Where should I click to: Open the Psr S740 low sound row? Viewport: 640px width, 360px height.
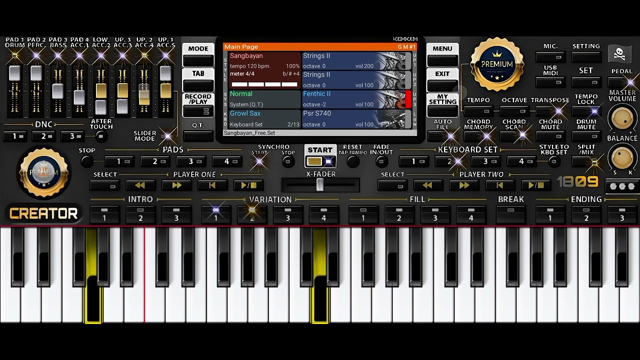(x=356, y=118)
